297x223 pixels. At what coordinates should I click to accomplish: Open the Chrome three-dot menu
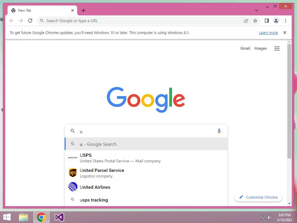pyautogui.click(x=285, y=21)
